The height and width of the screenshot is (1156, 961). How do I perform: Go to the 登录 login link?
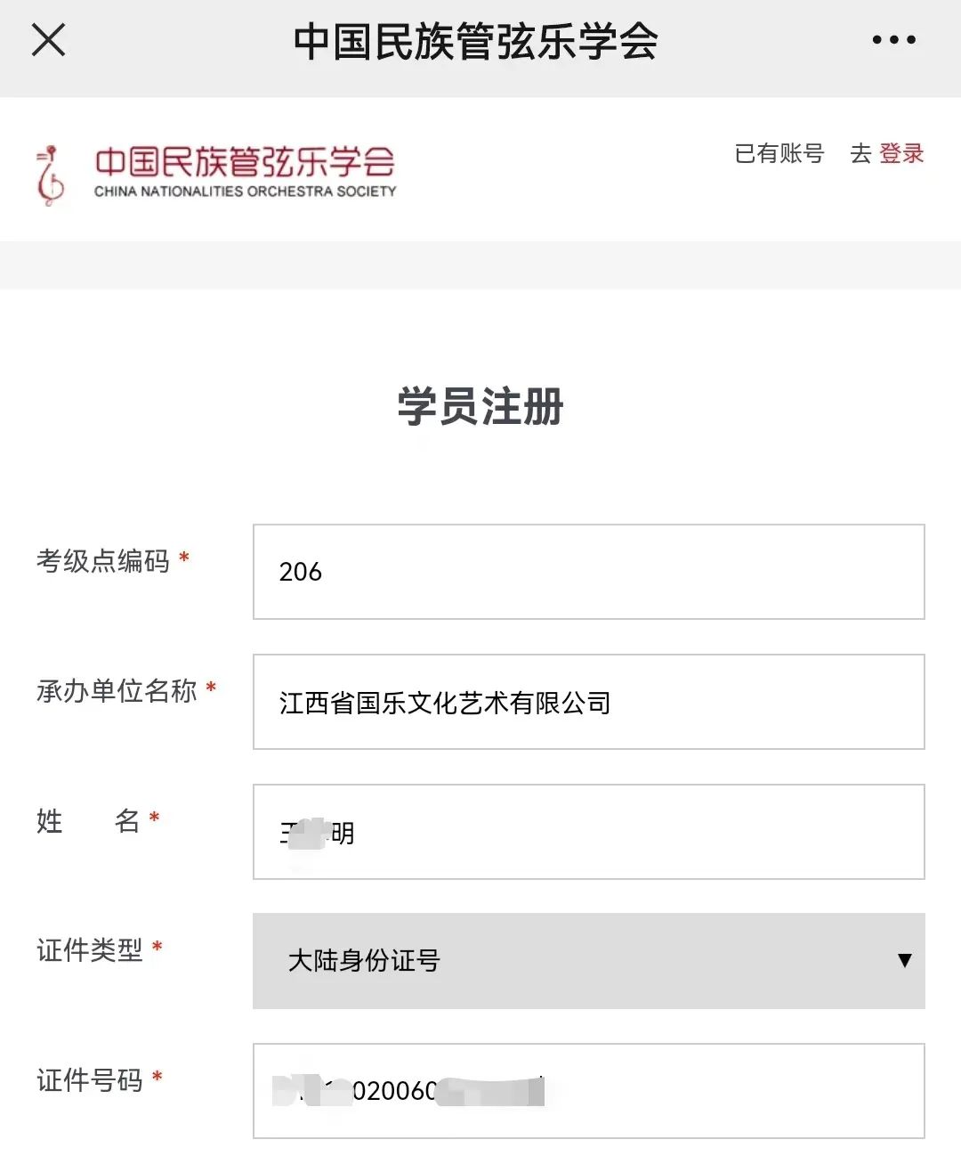[x=901, y=153]
